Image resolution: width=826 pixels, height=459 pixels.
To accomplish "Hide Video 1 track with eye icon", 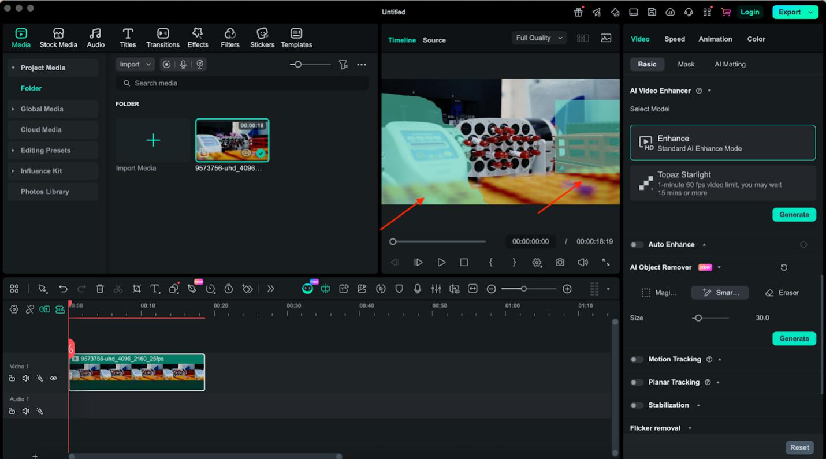I will coord(53,379).
